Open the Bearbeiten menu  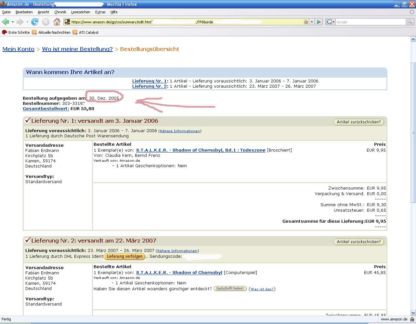tap(24, 12)
